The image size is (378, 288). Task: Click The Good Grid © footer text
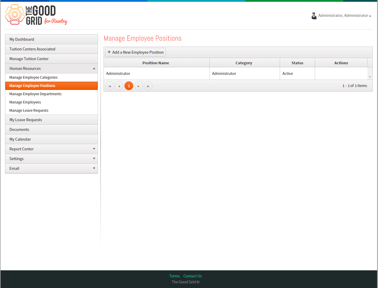(x=186, y=282)
